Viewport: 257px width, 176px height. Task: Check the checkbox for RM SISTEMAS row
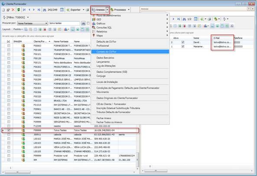9,160
